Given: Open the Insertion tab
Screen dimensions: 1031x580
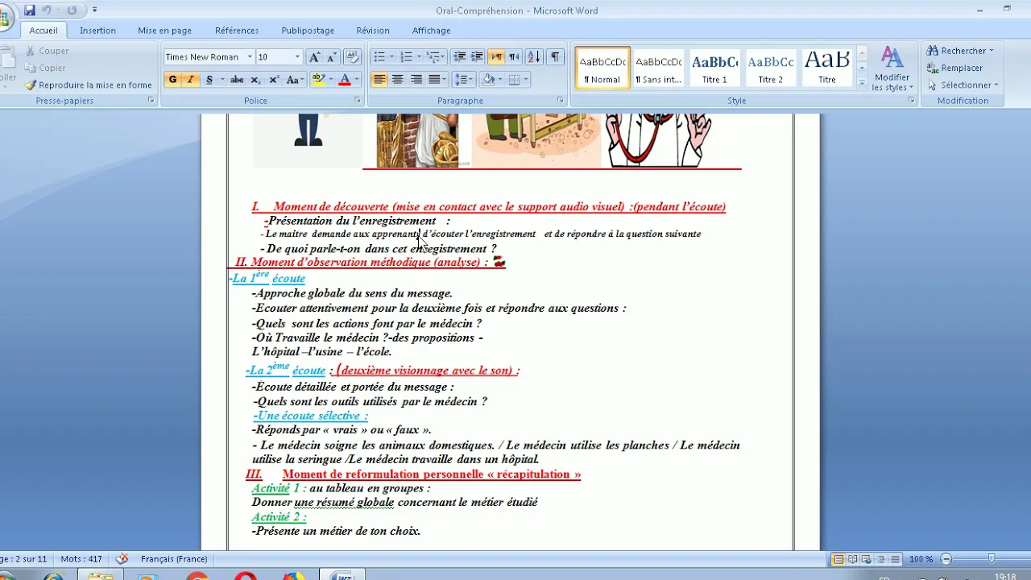Looking at the screenshot, I should pos(97,31).
